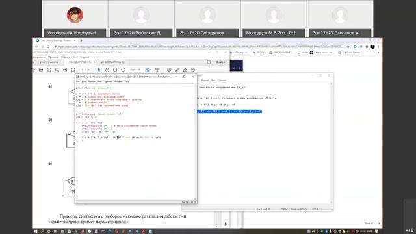Click the print icon in Acrobat toolbar
416x234 pixels.
[40, 70]
